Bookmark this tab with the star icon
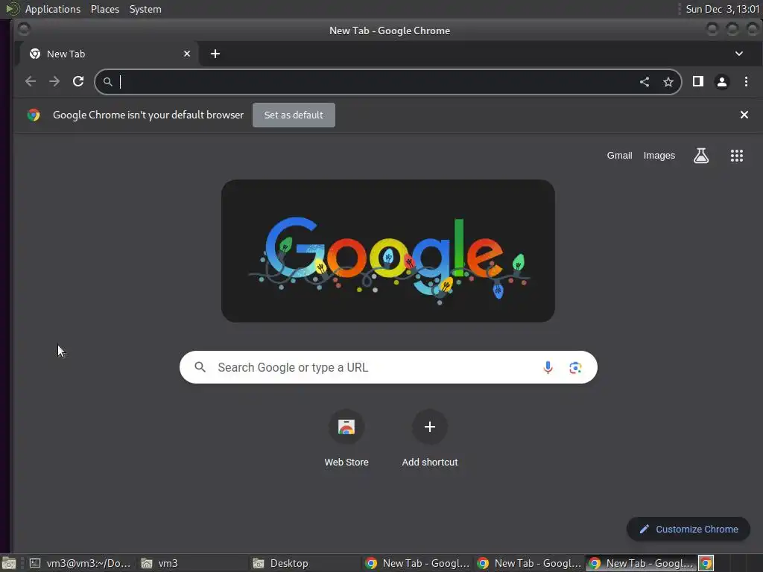 668,82
